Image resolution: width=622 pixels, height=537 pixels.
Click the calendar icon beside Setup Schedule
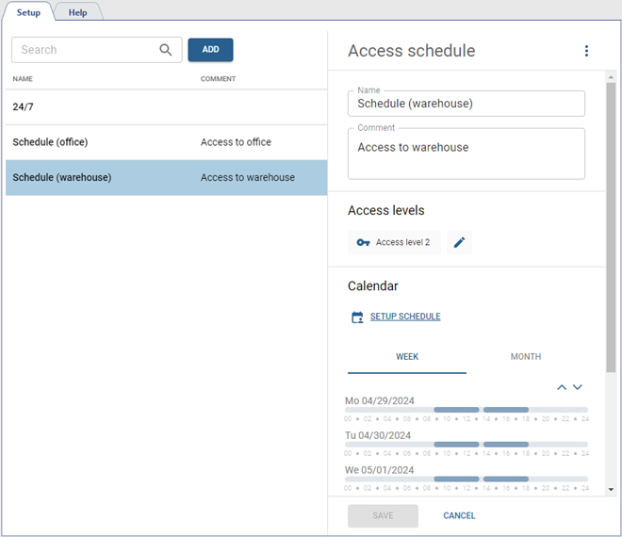(357, 317)
